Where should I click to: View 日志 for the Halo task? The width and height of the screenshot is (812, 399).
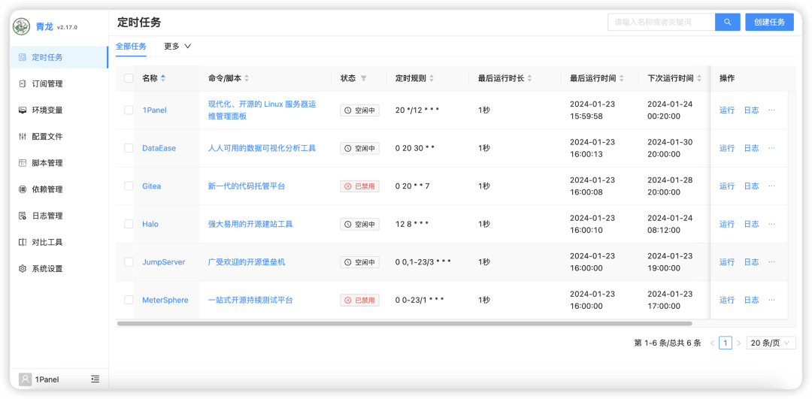pos(751,224)
